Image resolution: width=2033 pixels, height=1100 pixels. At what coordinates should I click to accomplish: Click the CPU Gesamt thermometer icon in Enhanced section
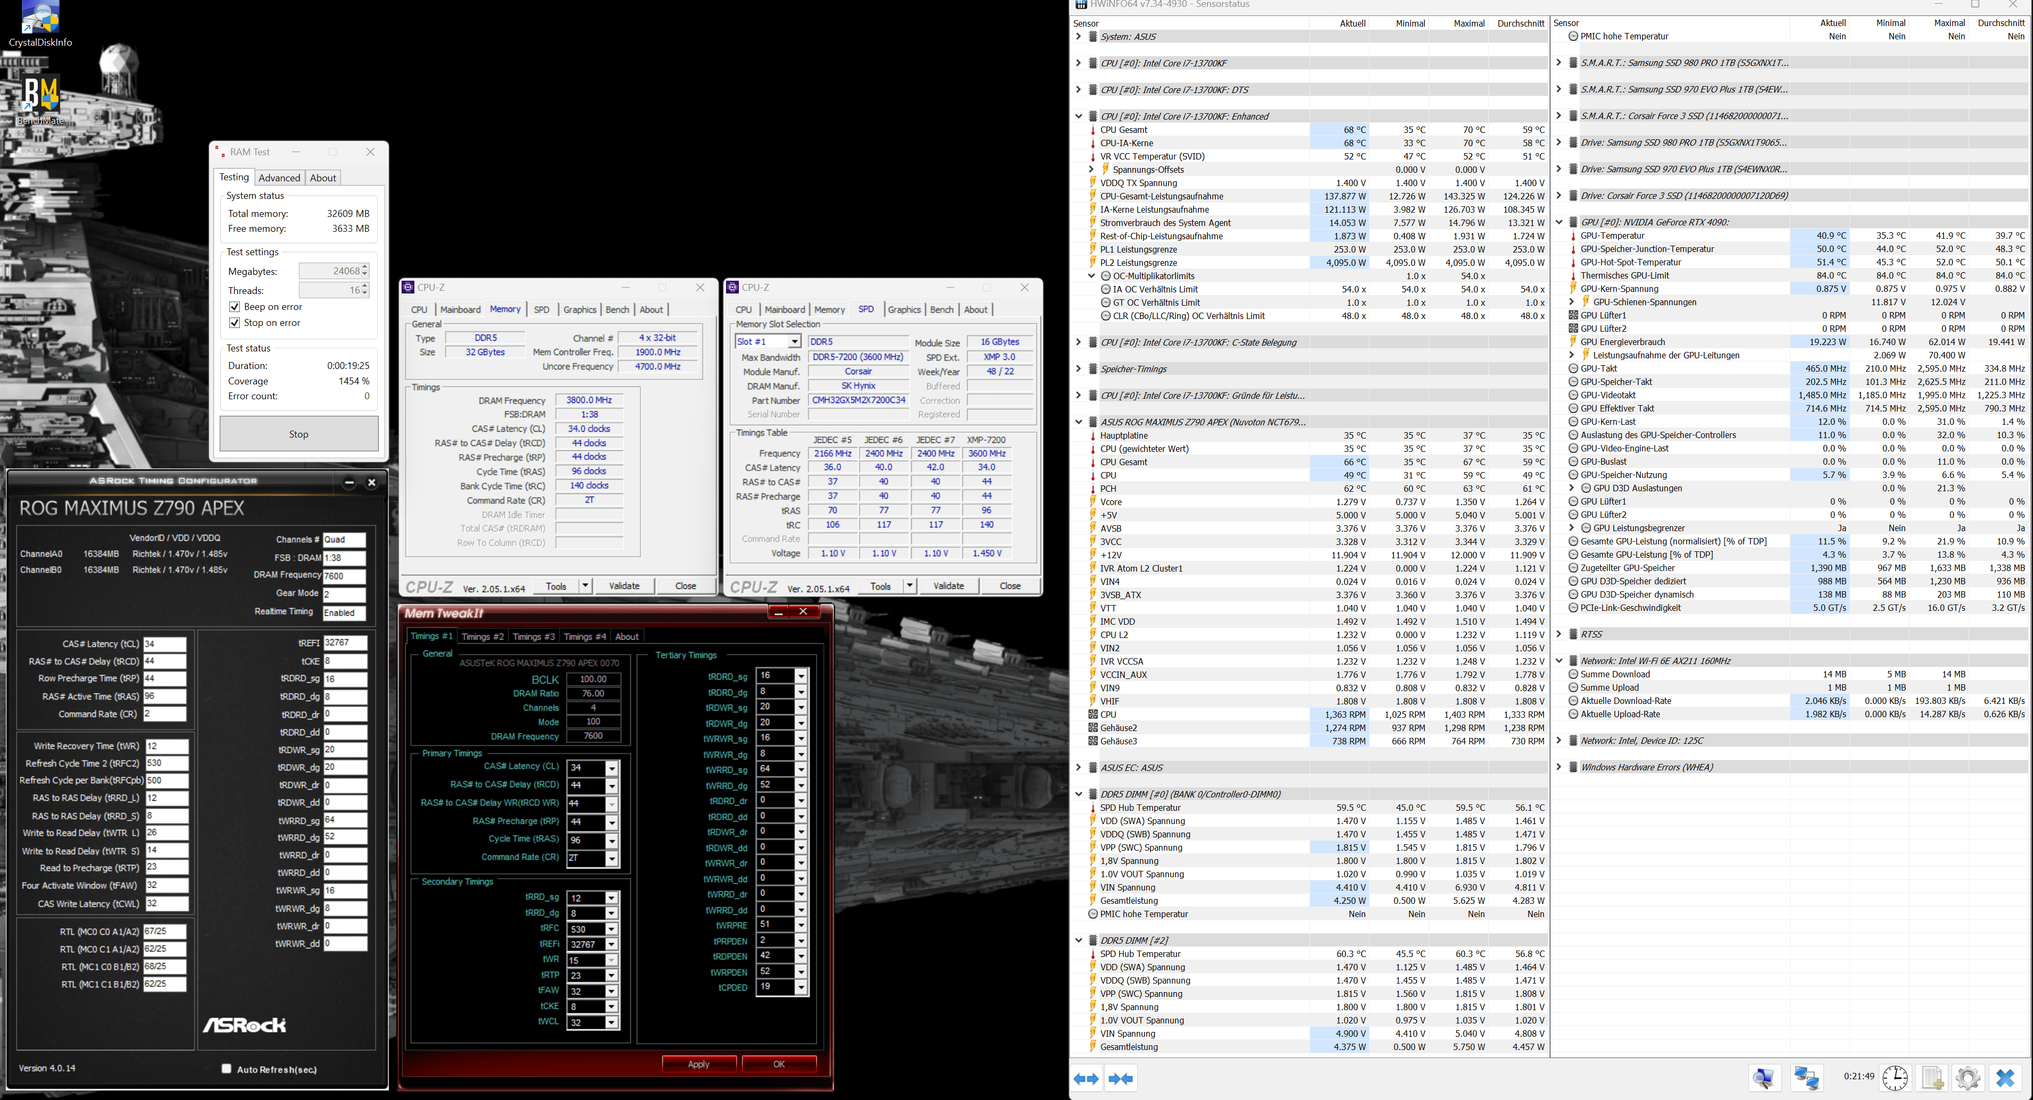[1092, 130]
